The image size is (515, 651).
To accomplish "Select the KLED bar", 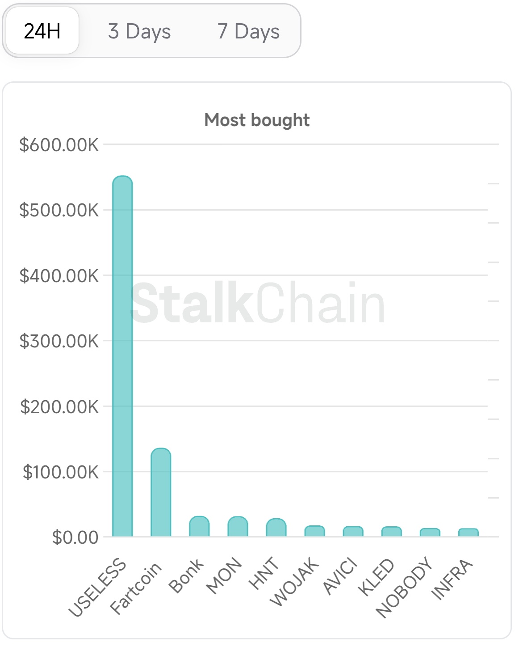I will click(x=391, y=532).
